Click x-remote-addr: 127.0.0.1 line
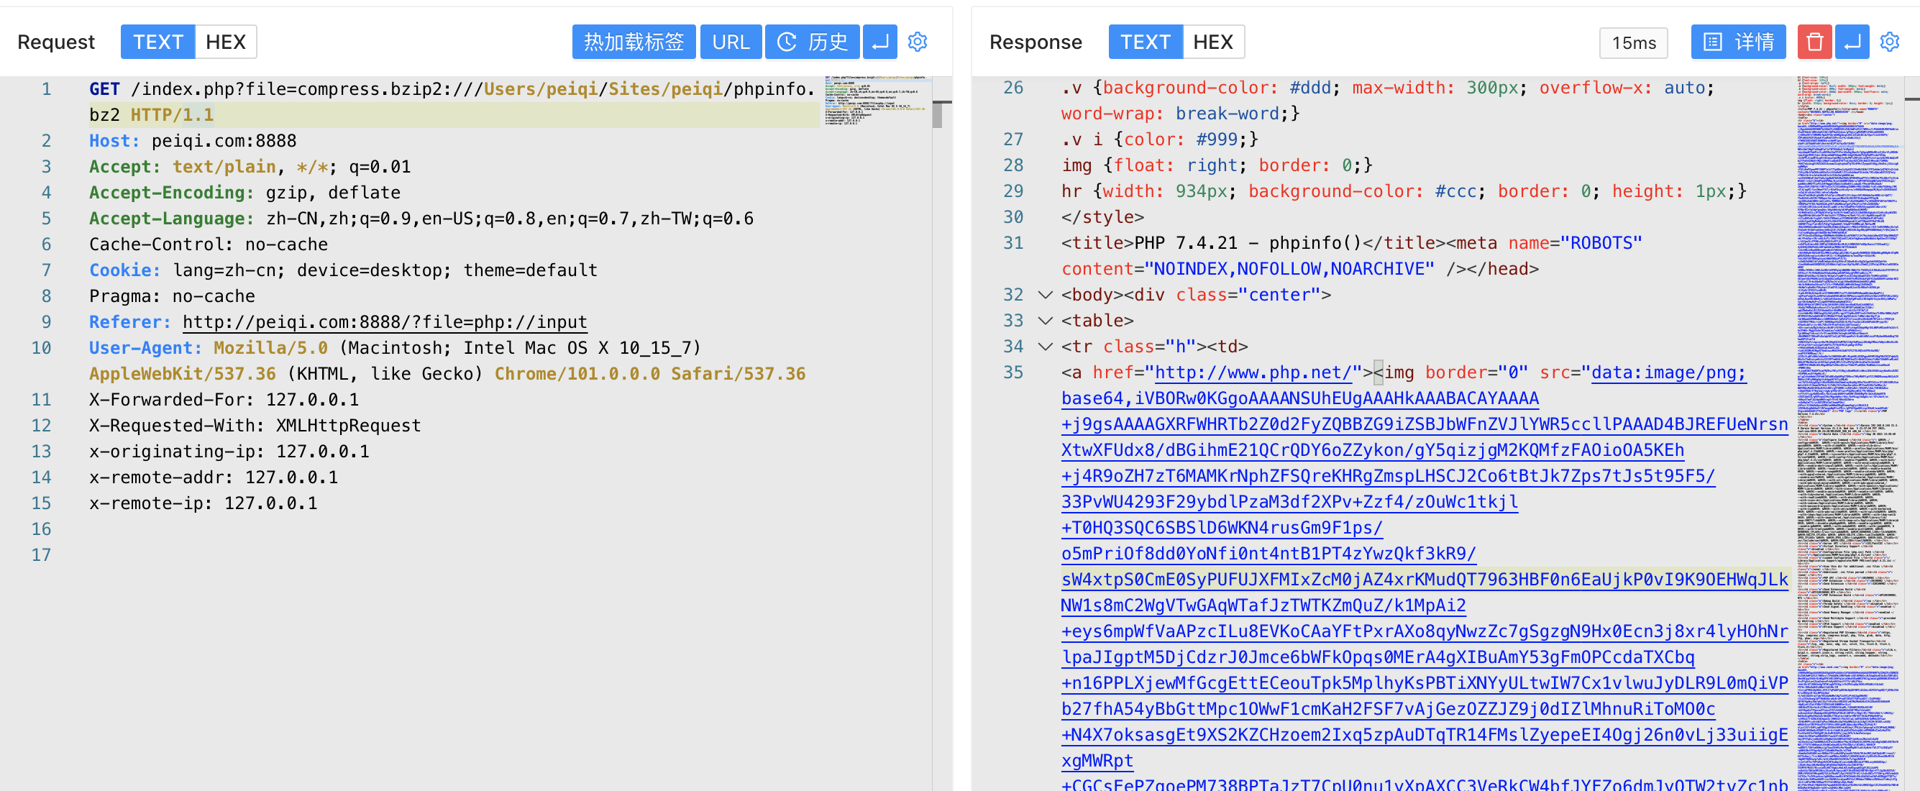Image resolution: width=1920 pixels, height=791 pixels. click(x=213, y=477)
